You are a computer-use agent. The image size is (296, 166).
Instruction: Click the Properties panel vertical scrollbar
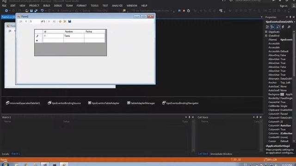point(294,87)
